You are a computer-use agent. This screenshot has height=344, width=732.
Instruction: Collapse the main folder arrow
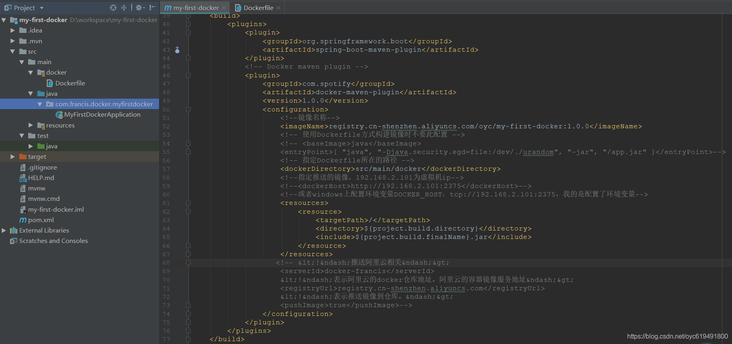point(22,62)
